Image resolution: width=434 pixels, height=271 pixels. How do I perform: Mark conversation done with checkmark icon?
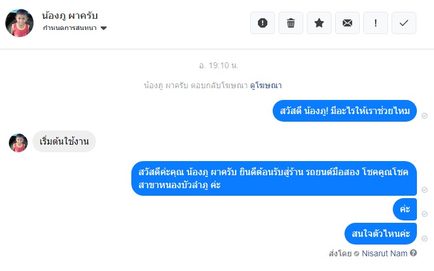click(404, 23)
